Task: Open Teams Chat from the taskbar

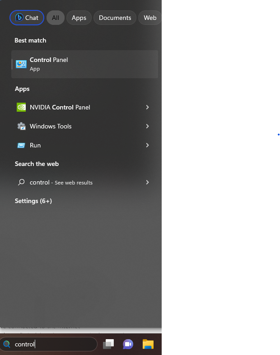Action: [128, 344]
